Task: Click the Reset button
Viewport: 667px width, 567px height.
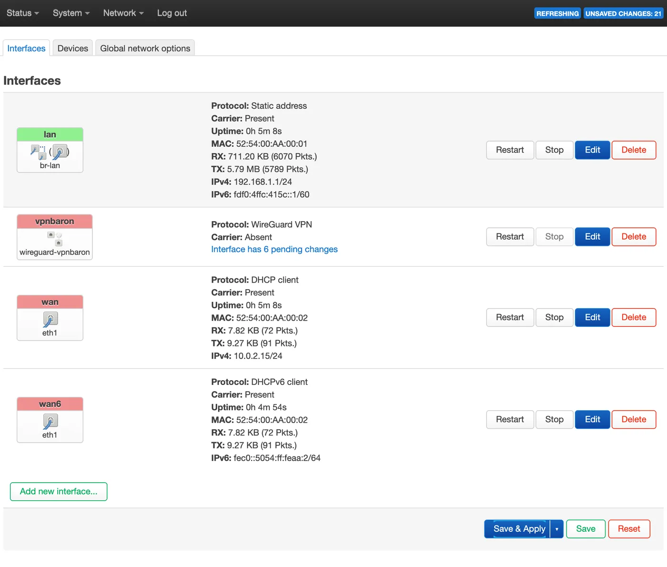Action: pos(629,529)
